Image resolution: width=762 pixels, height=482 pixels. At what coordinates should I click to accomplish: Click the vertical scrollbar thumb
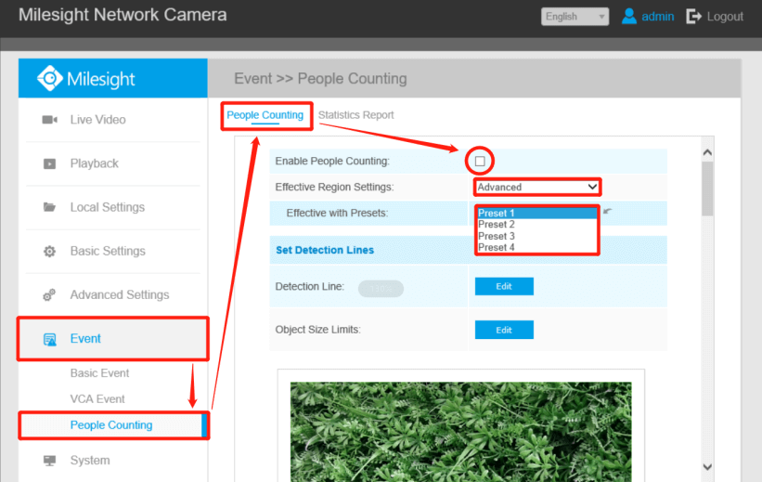tap(707, 189)
